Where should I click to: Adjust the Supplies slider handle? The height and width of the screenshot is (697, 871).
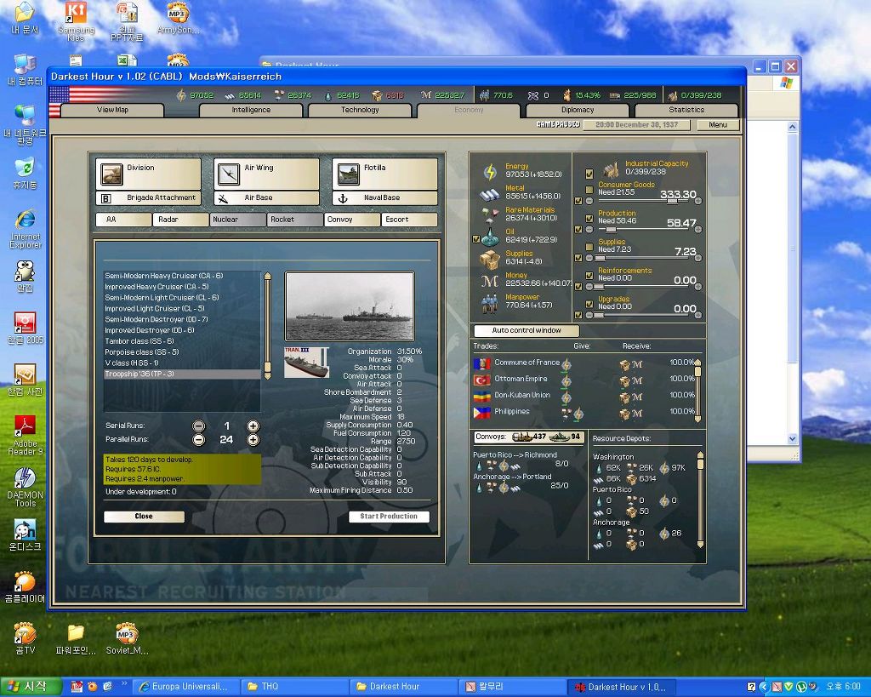[x=600, y=258]
